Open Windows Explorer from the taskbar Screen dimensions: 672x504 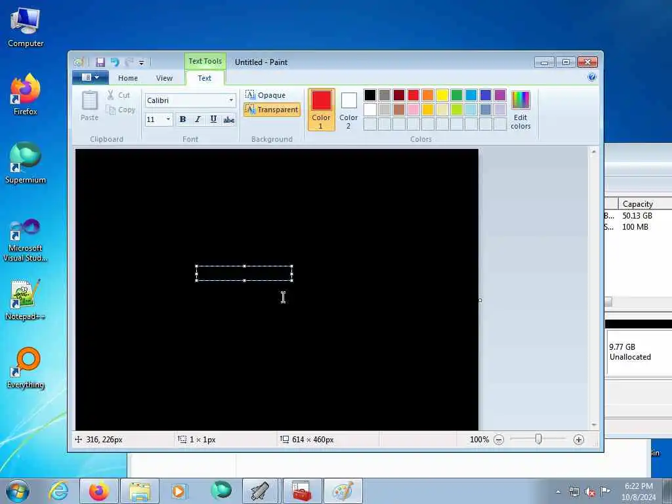point(140,491)
